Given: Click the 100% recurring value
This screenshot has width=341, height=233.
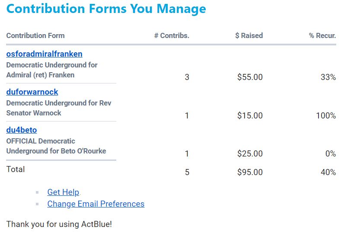Looking at the screenshot, I should point(326,115).
